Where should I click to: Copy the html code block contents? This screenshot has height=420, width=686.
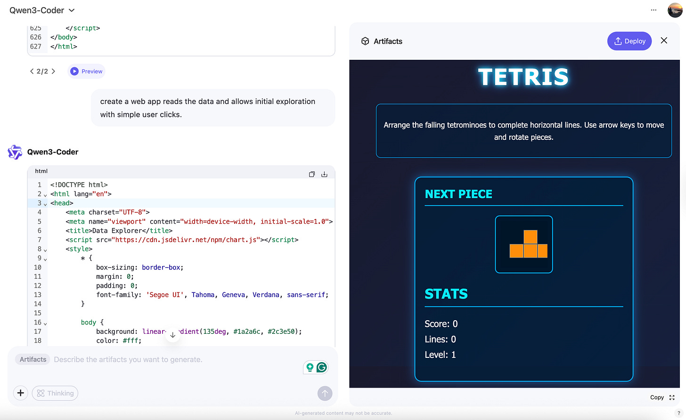click(x=312, y=174)
